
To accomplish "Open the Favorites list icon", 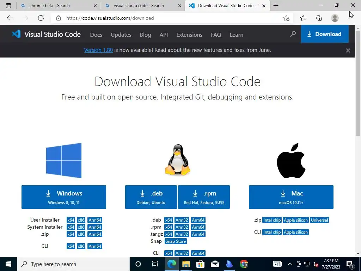I will 303,18.
